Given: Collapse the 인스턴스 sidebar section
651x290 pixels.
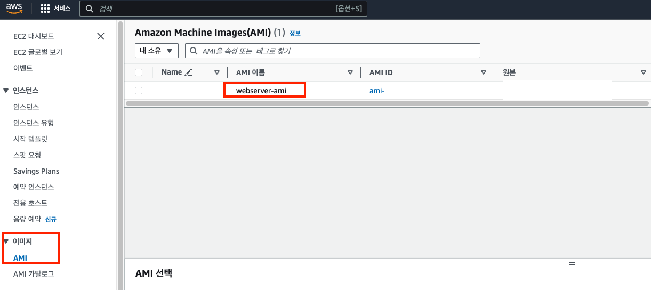Looking at the screenshot, I should pyautogui.click(x=6, y=91).
